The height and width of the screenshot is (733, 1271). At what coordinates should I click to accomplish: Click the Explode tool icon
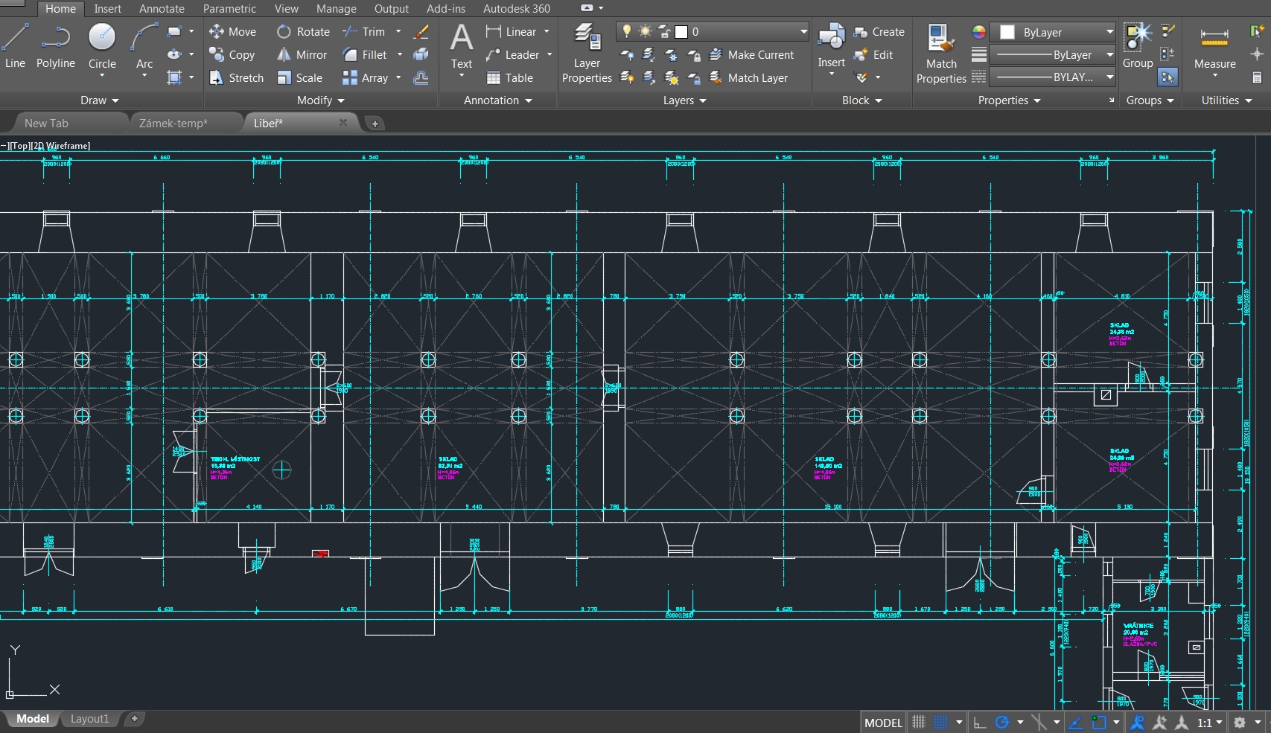pyautogui.click(x=421, y=54)
